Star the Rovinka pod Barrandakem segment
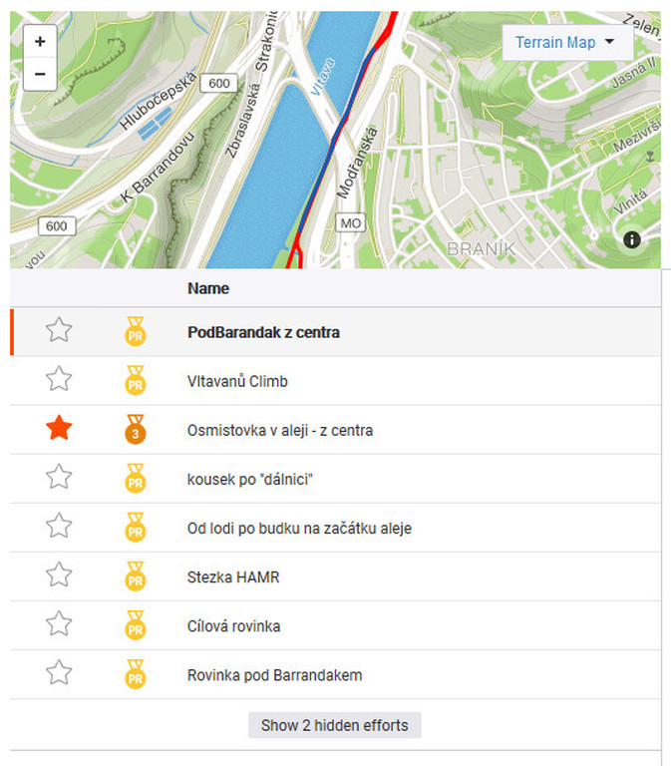Screen dimensions: 671x766 [x=60, y=674]
